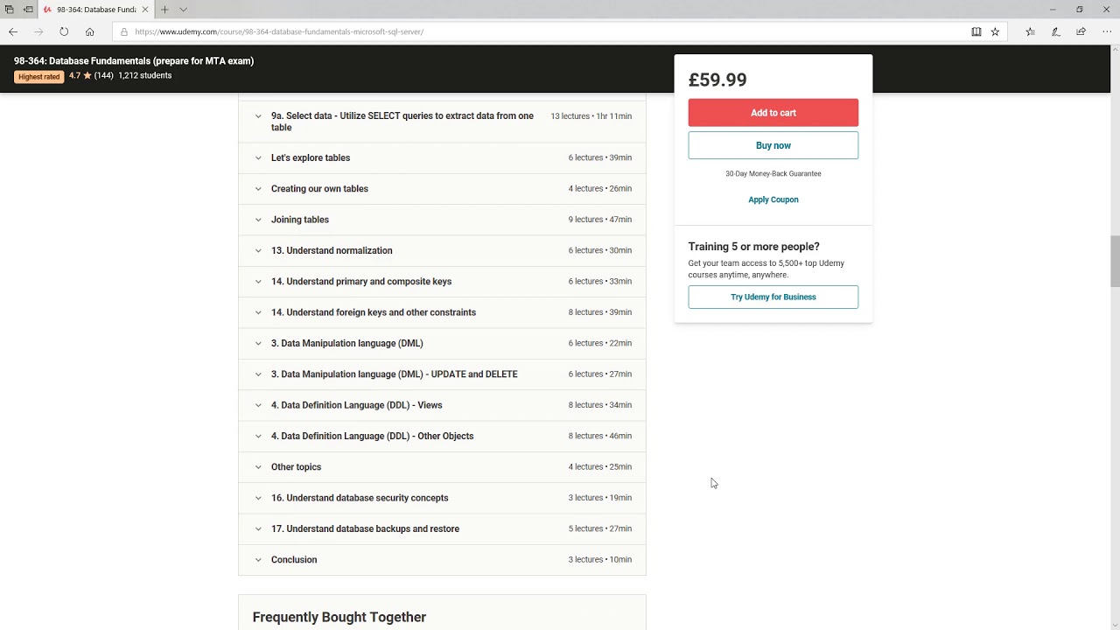Share this page via share icon

1081,31
